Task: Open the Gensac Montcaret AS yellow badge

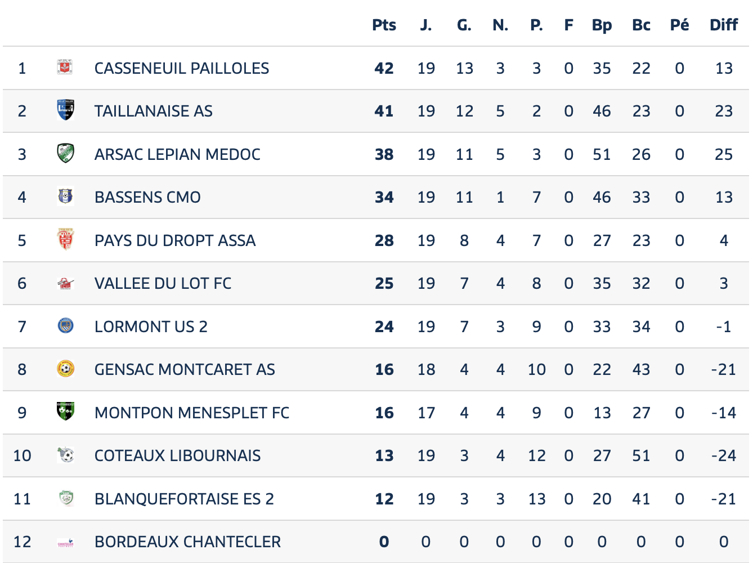Action: (x=65, y=369)
